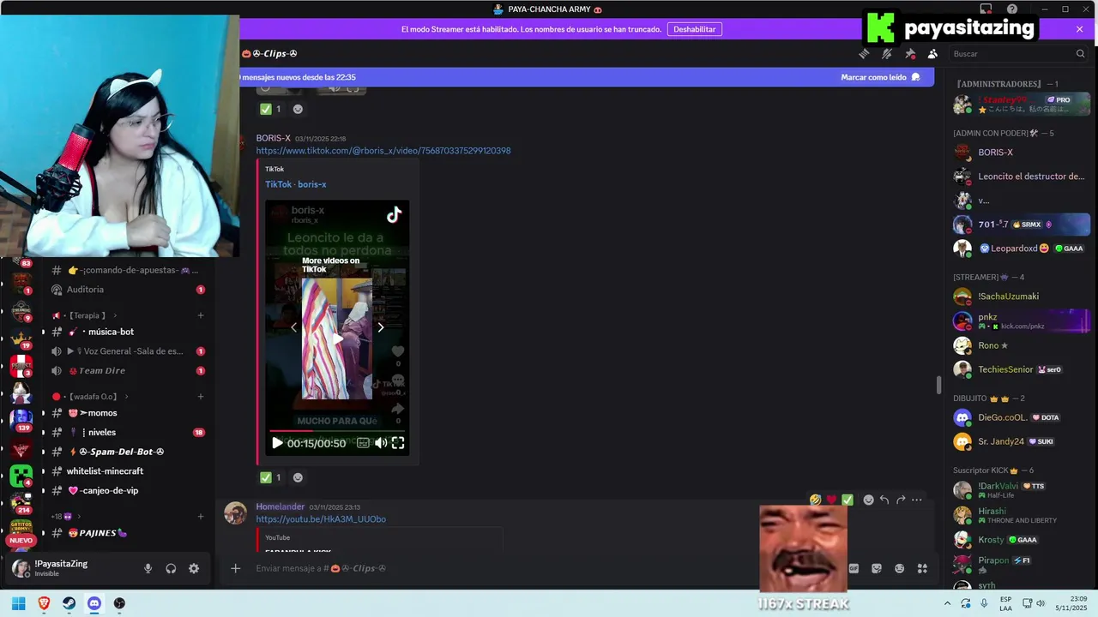Open the threads icon in channel header
This screenshot has width=1098, height=617.
(864, 54)
